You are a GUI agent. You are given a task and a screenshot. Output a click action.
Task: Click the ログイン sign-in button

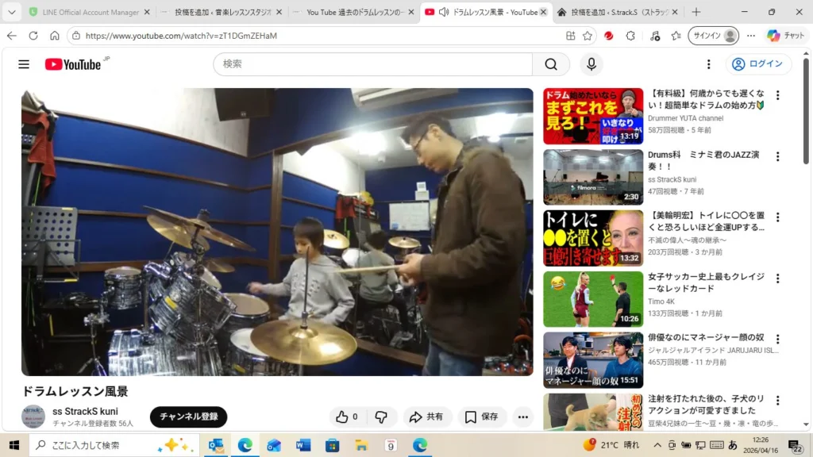758,64
